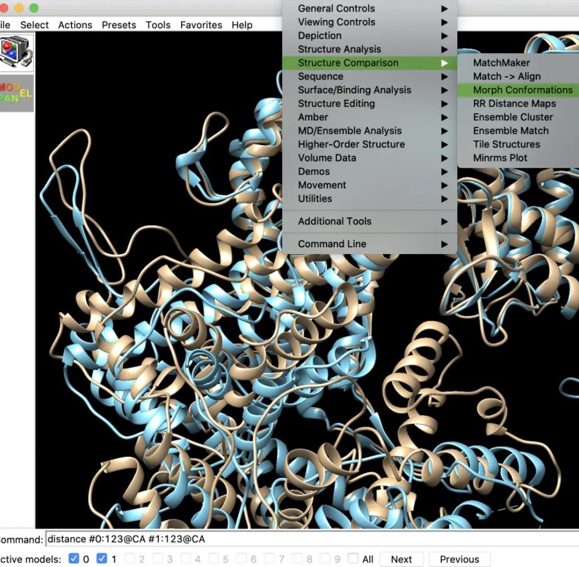Expand the Surface/Binding Analysis submenu

(354, 90)
